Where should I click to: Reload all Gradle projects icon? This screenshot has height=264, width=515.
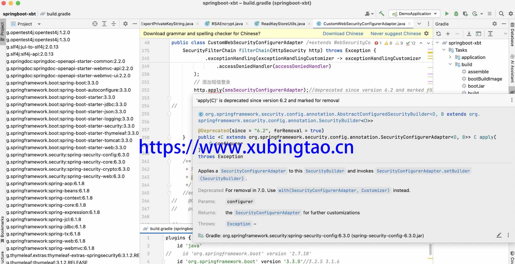[x=439, y=34]
